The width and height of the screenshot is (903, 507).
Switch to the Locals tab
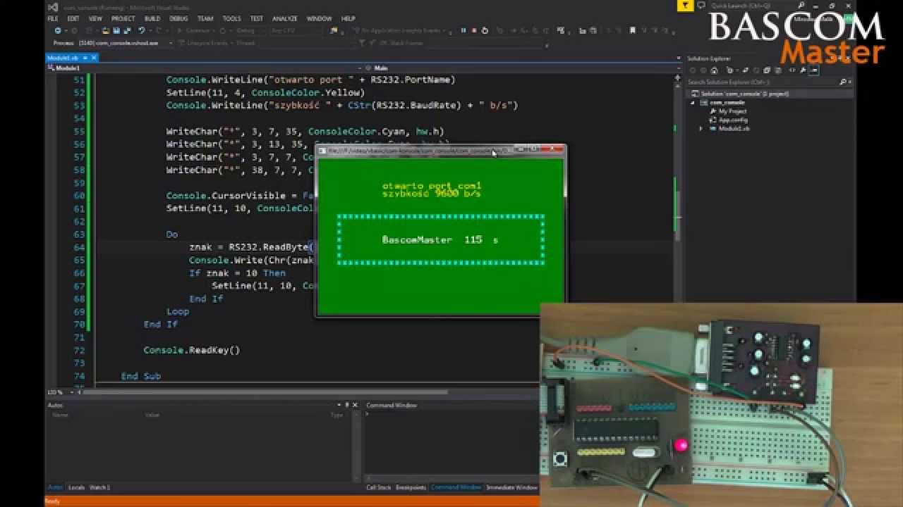click(76, 487)
